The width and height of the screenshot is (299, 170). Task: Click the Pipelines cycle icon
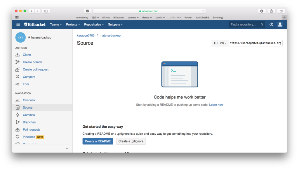click(x=18, y=137)
